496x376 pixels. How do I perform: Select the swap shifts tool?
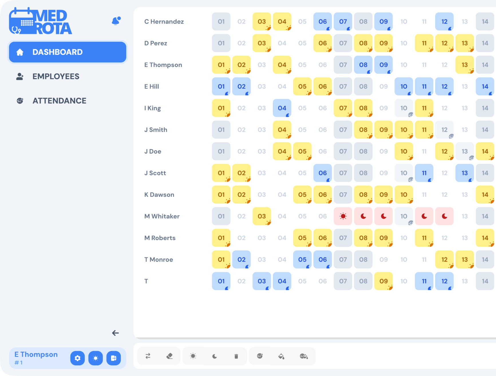point(148,356)
